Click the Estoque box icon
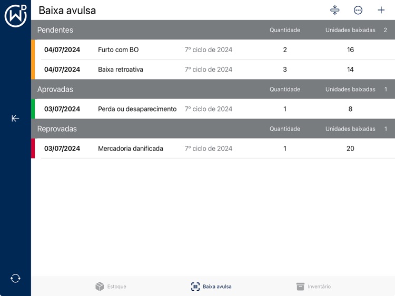This screenshot has height=296, width=395. click(x=100, y=287)
